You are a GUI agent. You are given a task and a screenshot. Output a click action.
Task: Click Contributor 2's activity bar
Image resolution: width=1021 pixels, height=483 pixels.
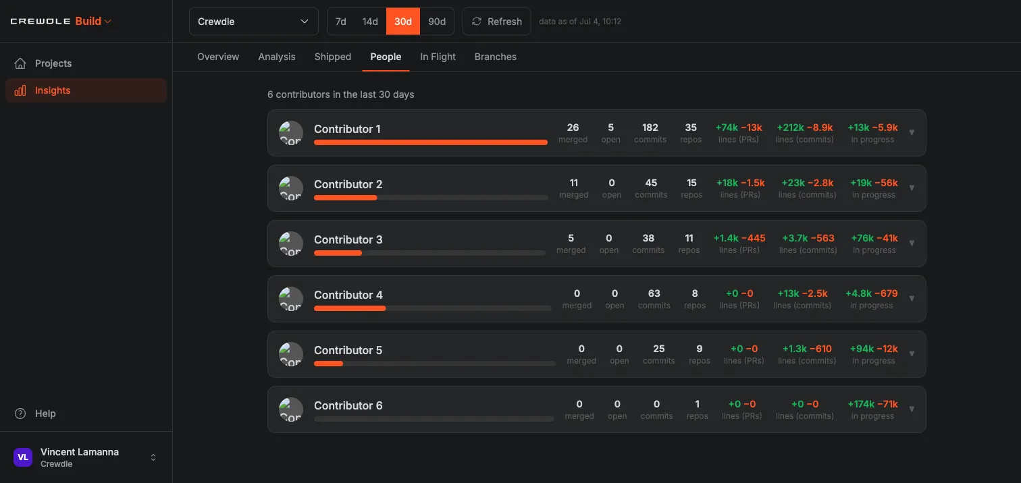431,198
